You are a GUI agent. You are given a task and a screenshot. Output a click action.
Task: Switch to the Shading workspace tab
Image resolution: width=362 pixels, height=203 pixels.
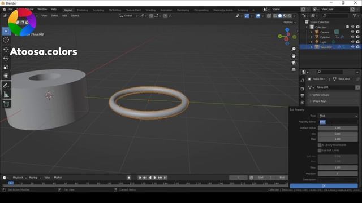point(150,10)
